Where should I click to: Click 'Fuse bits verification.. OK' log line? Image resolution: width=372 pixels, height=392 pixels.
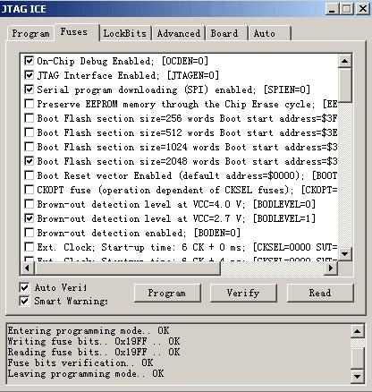80,362
